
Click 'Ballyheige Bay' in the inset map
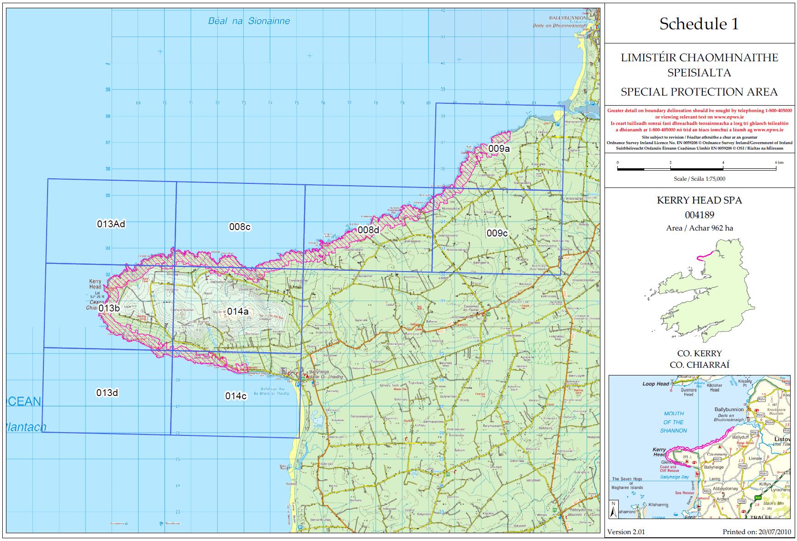pos(674,477)
